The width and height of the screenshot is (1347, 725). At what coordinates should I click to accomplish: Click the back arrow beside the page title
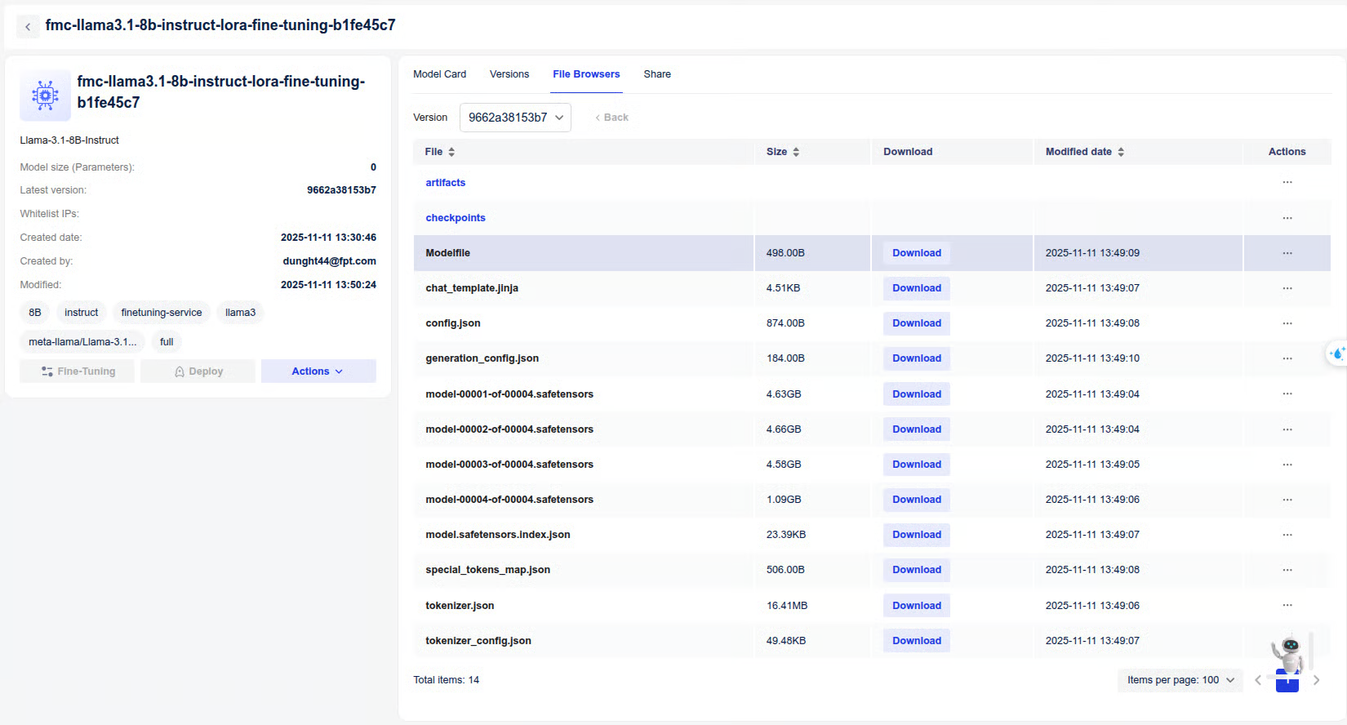(28, 27)
